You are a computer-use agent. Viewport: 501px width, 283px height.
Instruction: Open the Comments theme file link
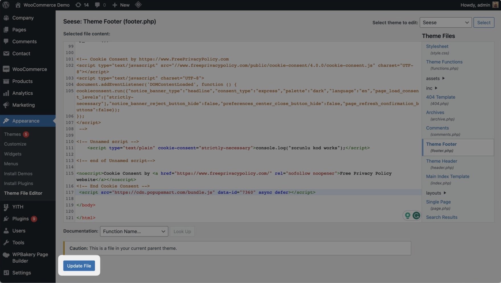(x=437, y=128)
